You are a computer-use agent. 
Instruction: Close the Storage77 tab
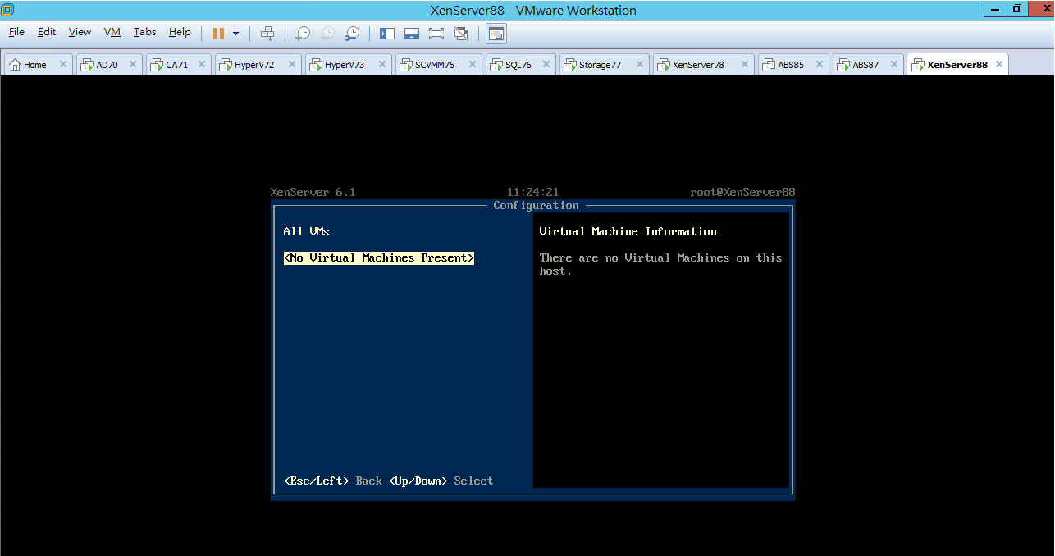[639, 64]
